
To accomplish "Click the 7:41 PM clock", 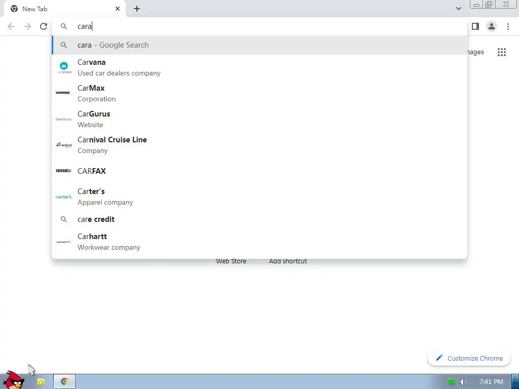I will [491, 382].
